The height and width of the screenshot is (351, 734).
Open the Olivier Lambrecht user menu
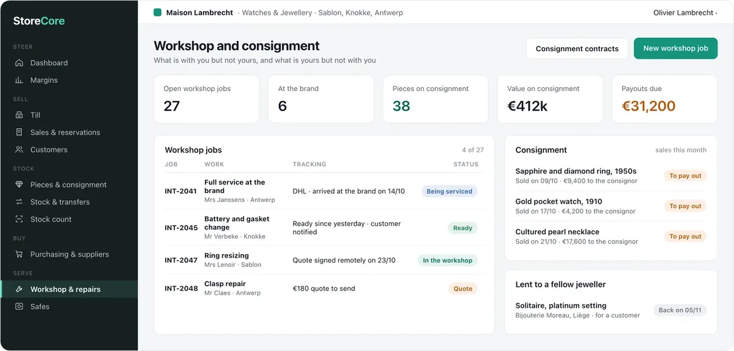tap(685, 12)
